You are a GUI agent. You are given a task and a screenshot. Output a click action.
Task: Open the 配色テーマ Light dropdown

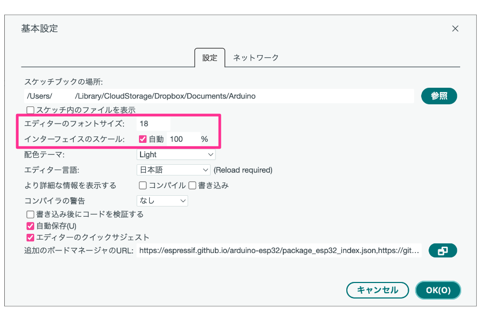click(x=176, y=155)
